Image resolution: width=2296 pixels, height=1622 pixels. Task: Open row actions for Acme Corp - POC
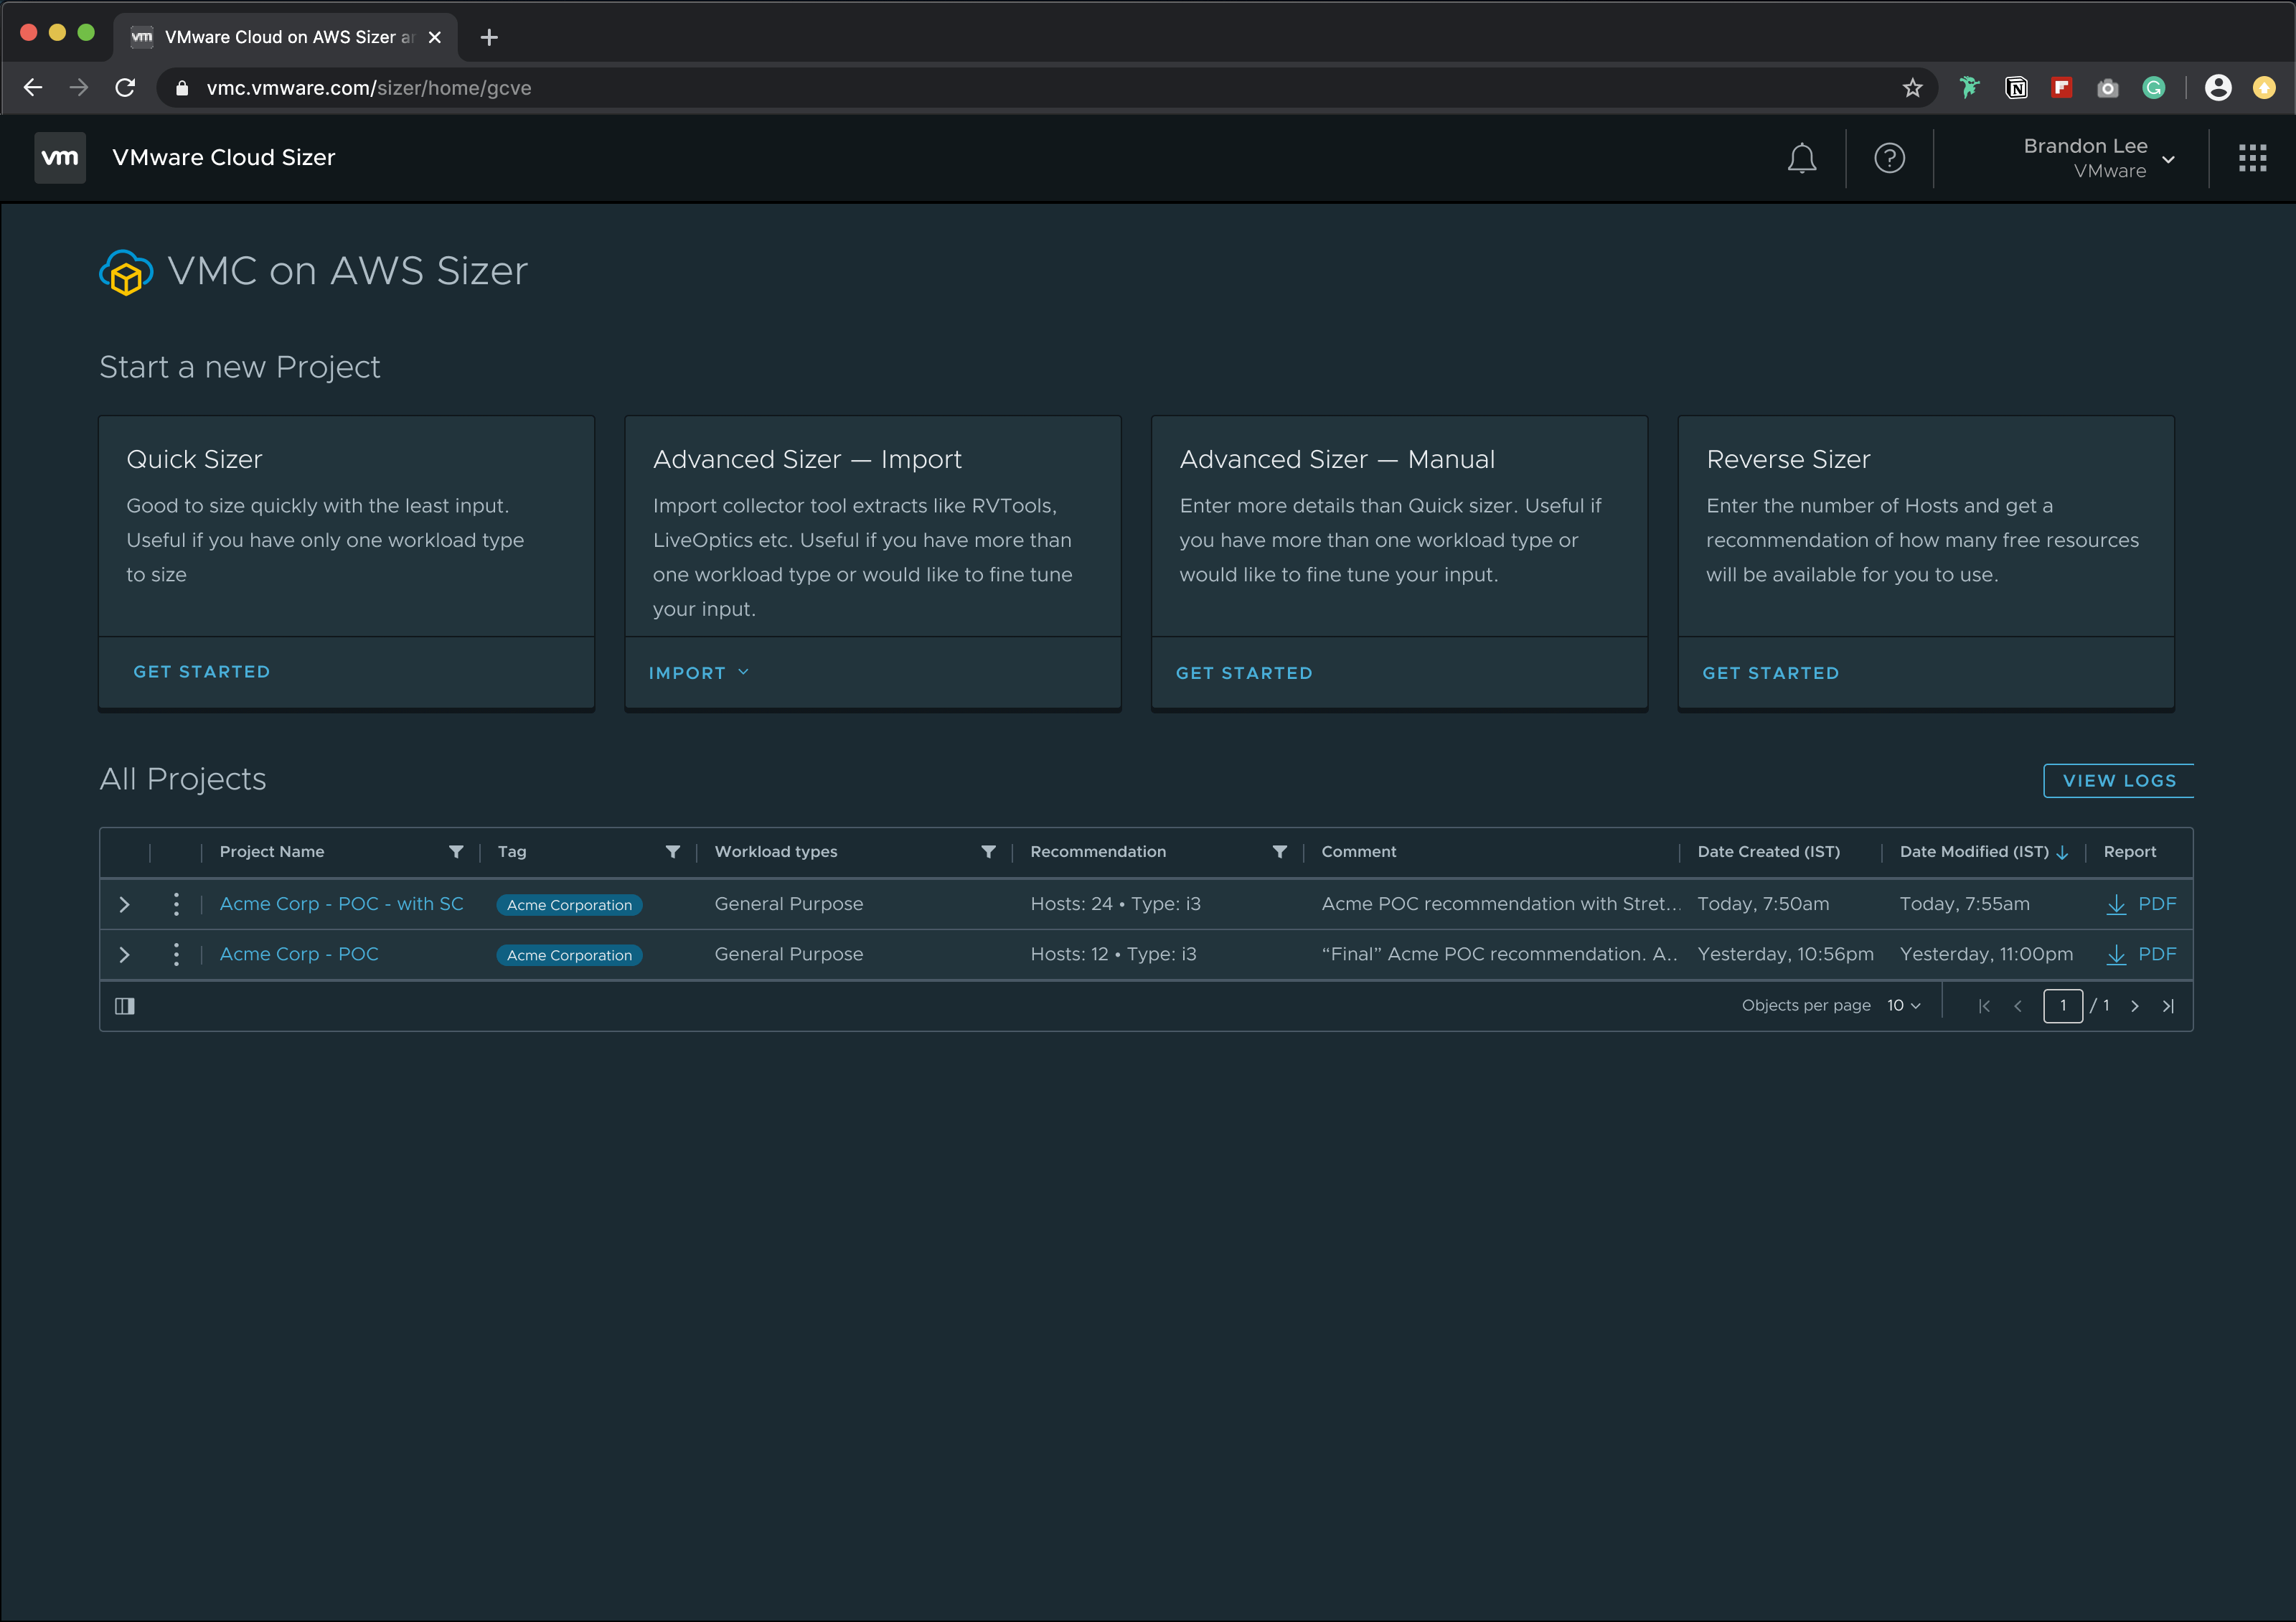(x=176, y=954)
